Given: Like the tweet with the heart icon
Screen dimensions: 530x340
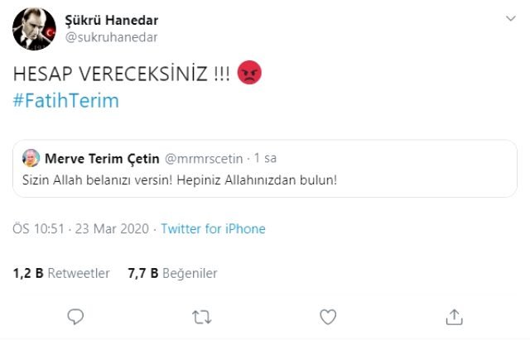Looking at the screenshot, I should point(328,316).
